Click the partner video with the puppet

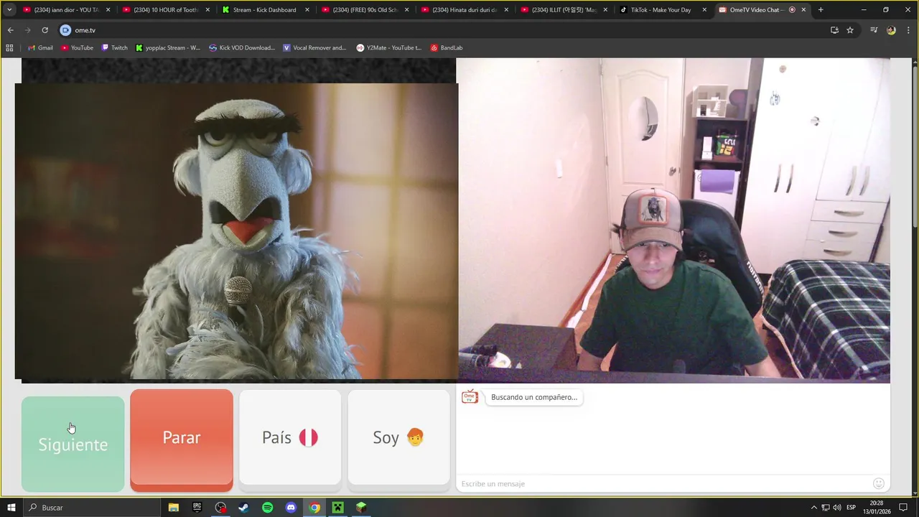tap(236, 231)
